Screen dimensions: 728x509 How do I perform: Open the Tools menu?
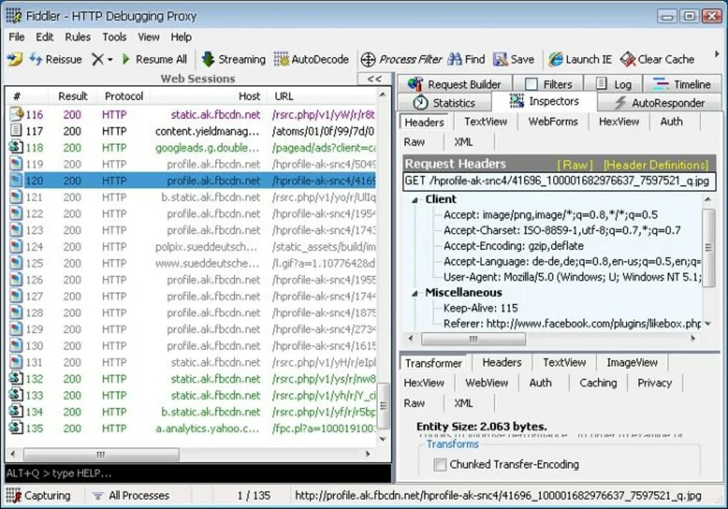pyautogui.click(x=114, y=37)
